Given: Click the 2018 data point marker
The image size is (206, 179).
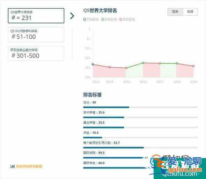Looking at the screenshot, I should [x=177, y=63].
